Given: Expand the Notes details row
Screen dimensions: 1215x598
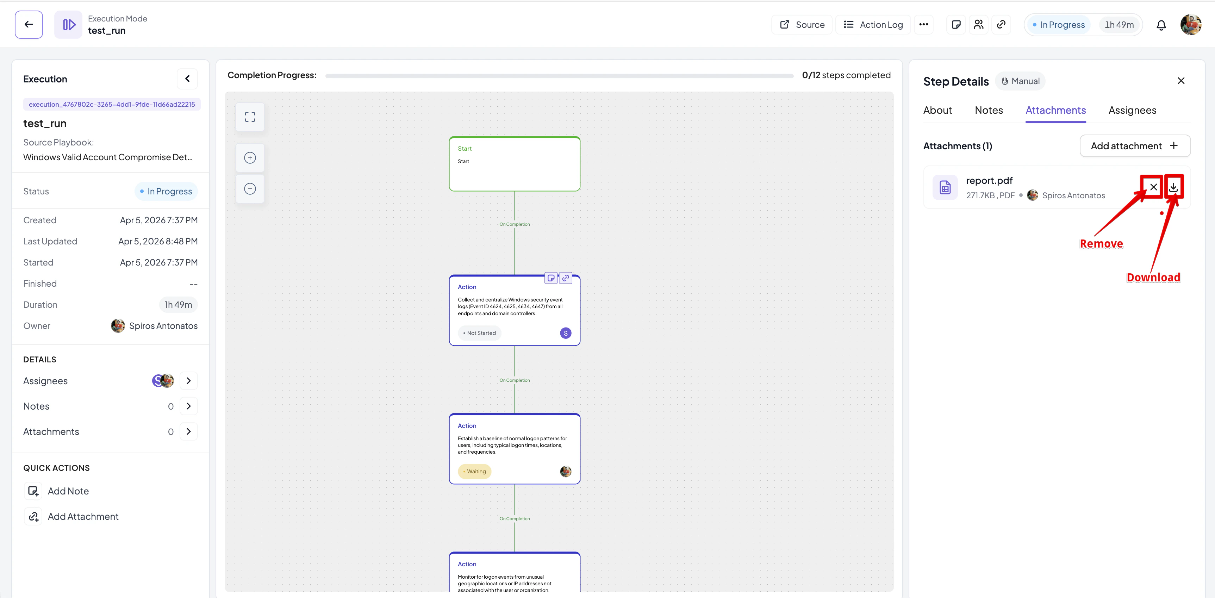Looking at the screenshot, I should (x=188, y=406).
